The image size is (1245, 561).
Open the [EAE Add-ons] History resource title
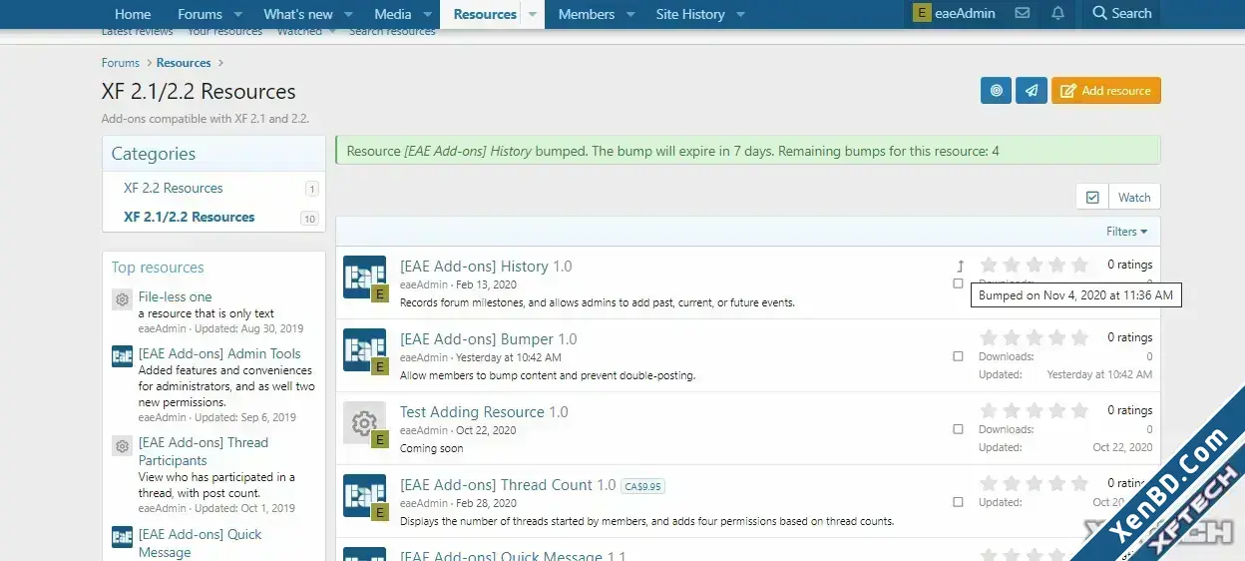[x=474, y=267]
